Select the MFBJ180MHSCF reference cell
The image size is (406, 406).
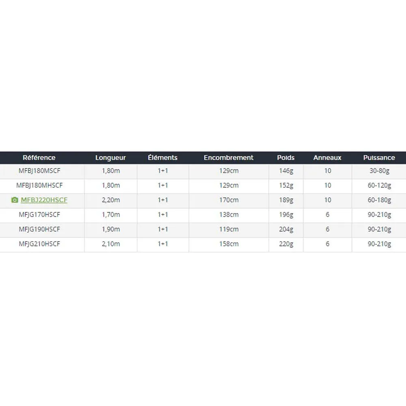[39, 186]
